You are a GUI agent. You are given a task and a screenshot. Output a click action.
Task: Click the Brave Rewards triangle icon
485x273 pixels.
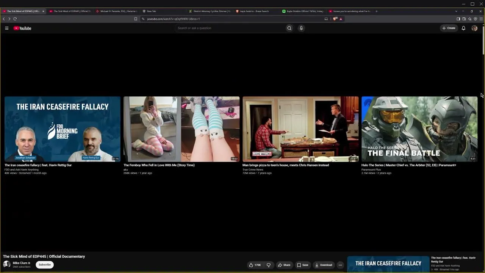point(341,19)
